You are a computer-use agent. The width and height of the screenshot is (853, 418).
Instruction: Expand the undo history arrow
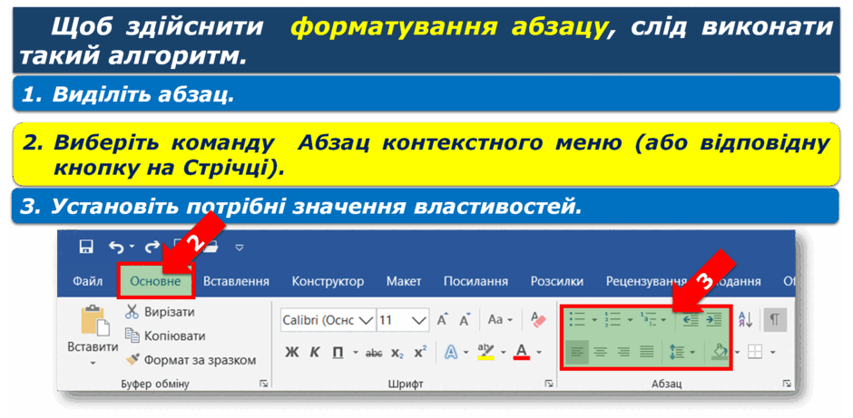(x=132, y=248)
